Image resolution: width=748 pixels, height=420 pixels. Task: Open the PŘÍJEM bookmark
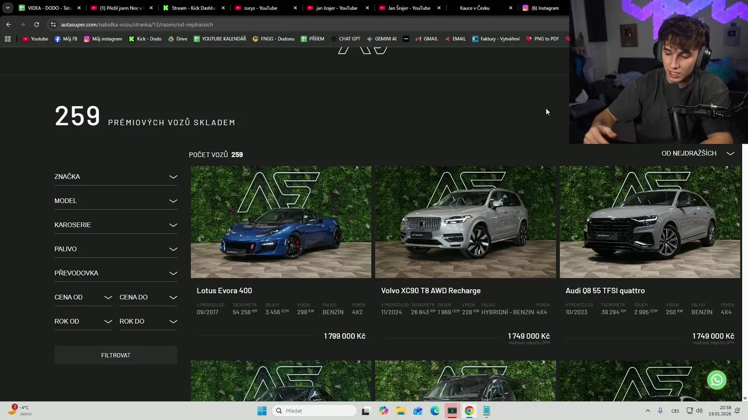[313, 39]
